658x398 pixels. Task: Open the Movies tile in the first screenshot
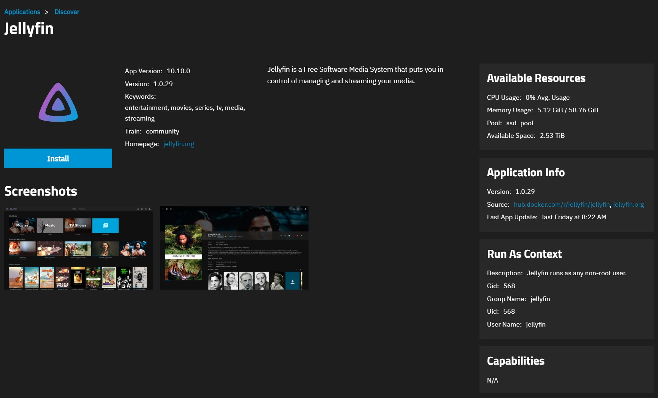[22, 225]
